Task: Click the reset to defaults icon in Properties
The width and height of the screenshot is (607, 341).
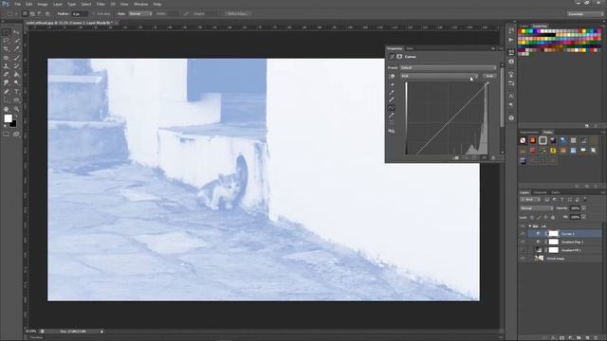Action: 474,158
